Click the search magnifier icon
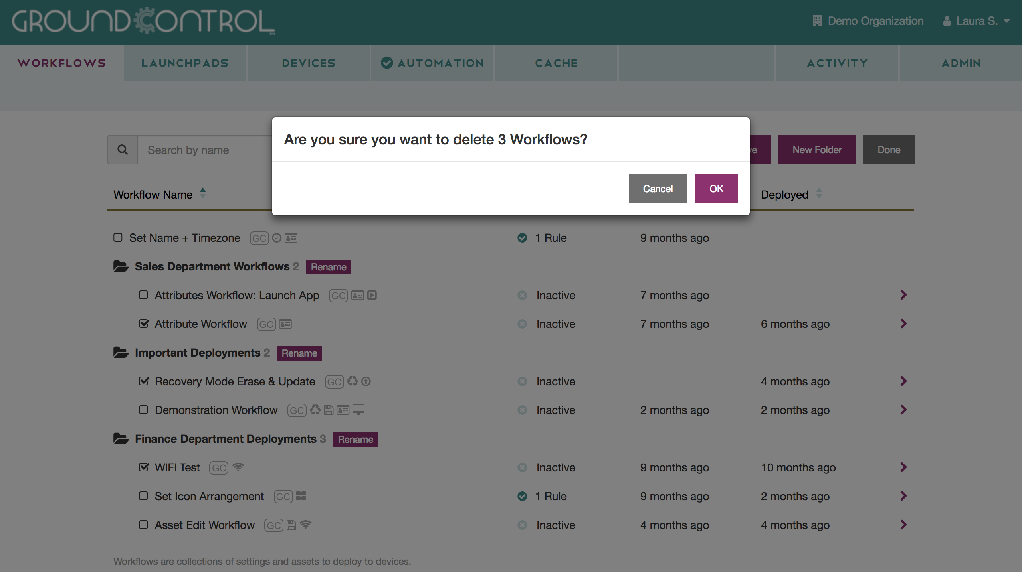 click(x=123, y=150)
